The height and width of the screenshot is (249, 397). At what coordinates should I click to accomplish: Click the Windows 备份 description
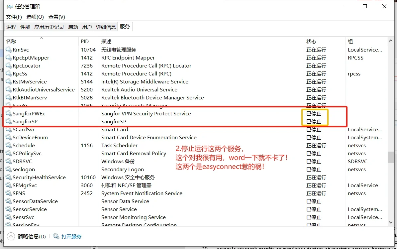118,161
